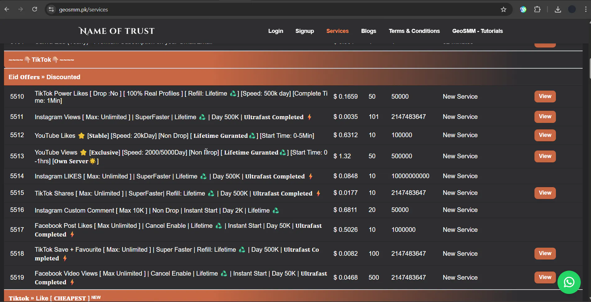Open the colorful browser extension icon
Image resolution: width=591 pixels, height=302 pixels.
pos(523,9)
